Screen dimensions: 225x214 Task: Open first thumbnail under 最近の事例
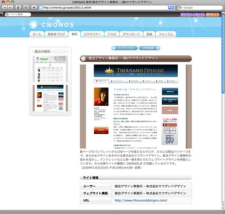(50, 69)
